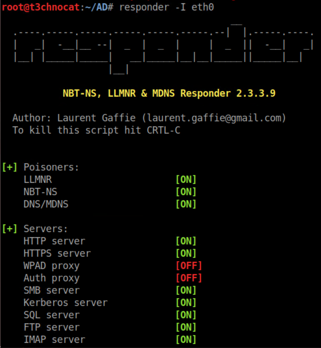321x348 pixels.
Task: Click the root@t3chnocat prompt text
Action: [40, 7]
